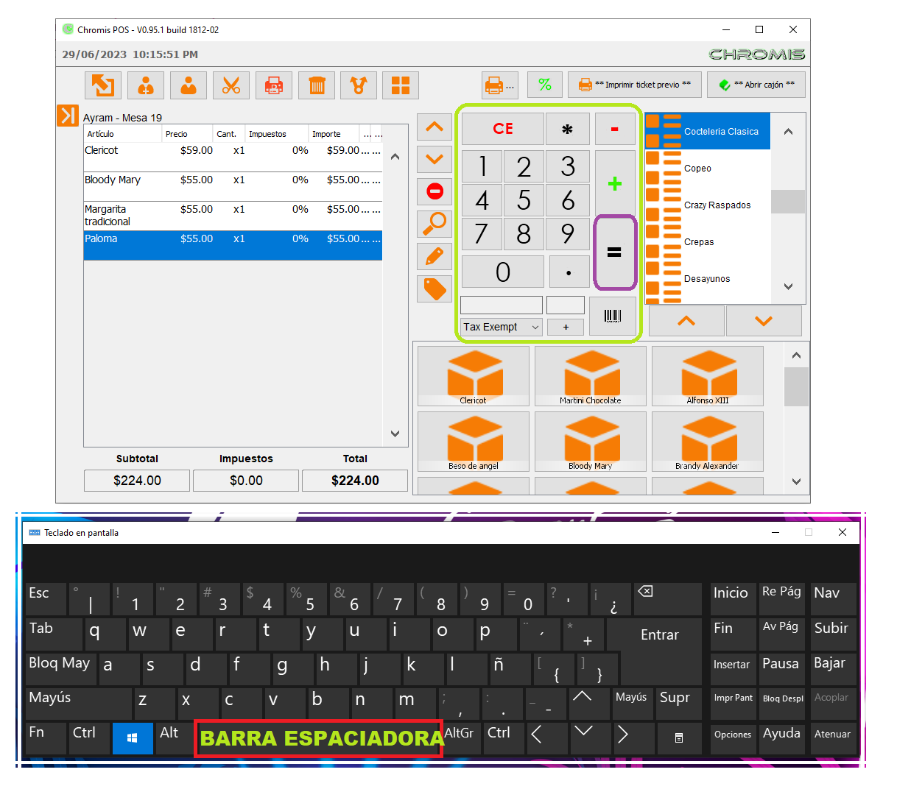This screenshot has height=789, width=897.
Task: Click the asterisk multiply keypad button
Action: pyautogui.click(x=567, y=129)
